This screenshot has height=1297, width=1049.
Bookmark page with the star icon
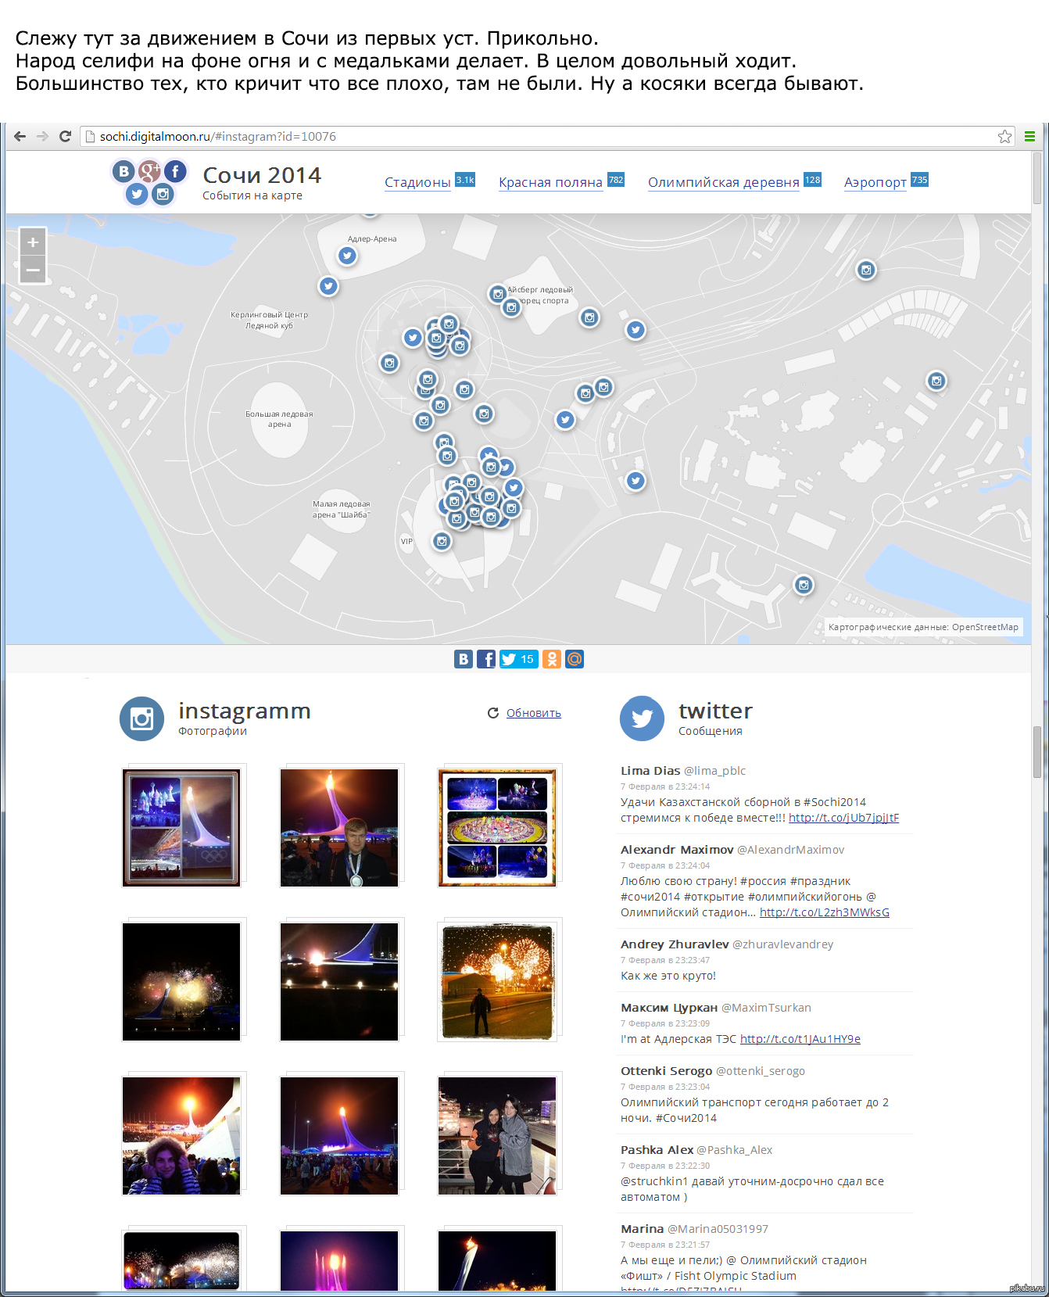pos(1004,137)
